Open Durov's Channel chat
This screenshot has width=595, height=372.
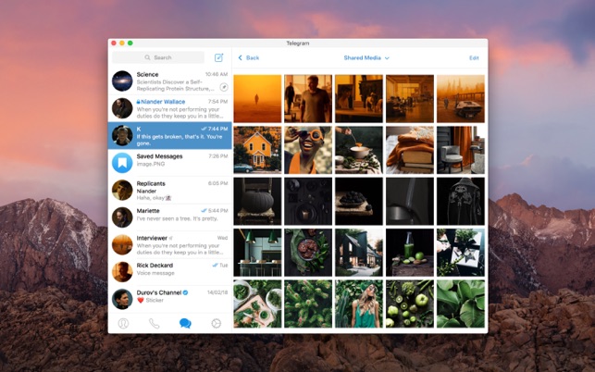pos(170,299)
